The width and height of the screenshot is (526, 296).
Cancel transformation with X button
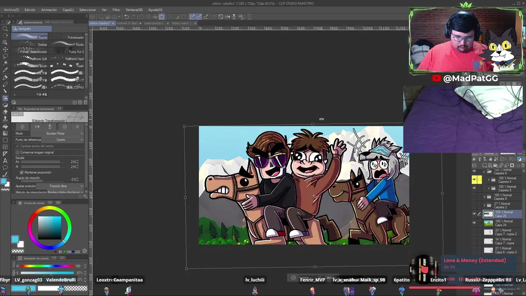77,127
